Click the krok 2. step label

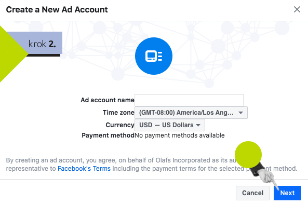pos(42,44)
